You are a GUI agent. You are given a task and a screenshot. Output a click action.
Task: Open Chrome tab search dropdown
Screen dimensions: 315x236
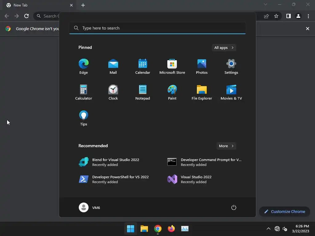pos(265,4)
